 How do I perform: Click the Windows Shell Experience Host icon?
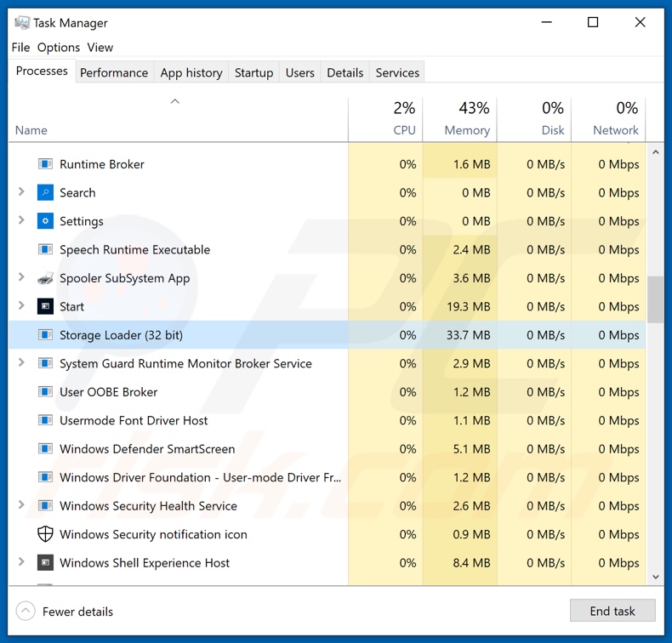tap(45, 562)
